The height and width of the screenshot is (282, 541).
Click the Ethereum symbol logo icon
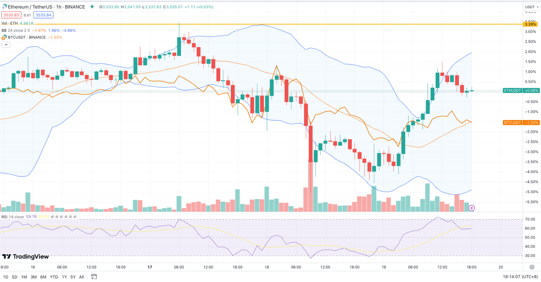(4, 7)
